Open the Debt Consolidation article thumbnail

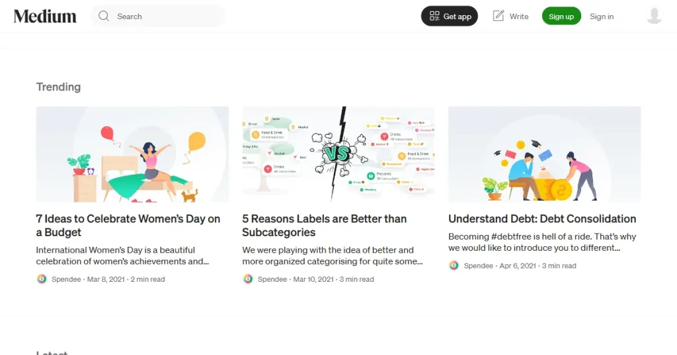545,154
